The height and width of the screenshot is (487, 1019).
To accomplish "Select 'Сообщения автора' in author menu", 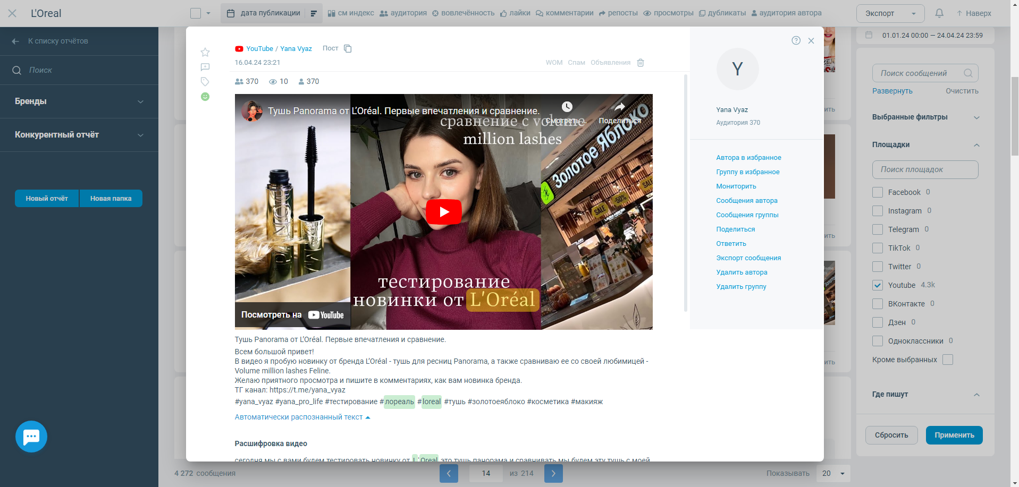I will click(x=746, y=201).
